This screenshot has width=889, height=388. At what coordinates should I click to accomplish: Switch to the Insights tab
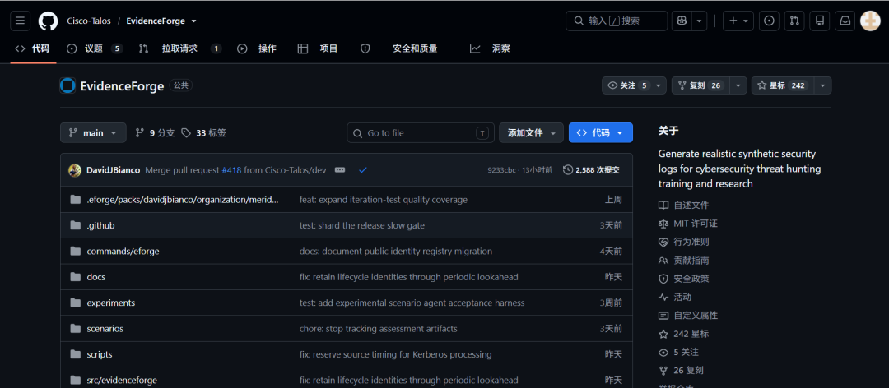(490, 48)
